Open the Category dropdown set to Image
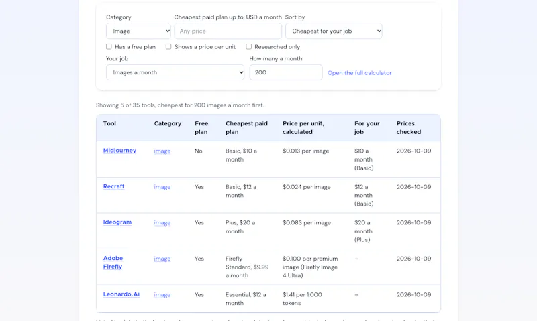The image size is (537, 321). point(138,31)
